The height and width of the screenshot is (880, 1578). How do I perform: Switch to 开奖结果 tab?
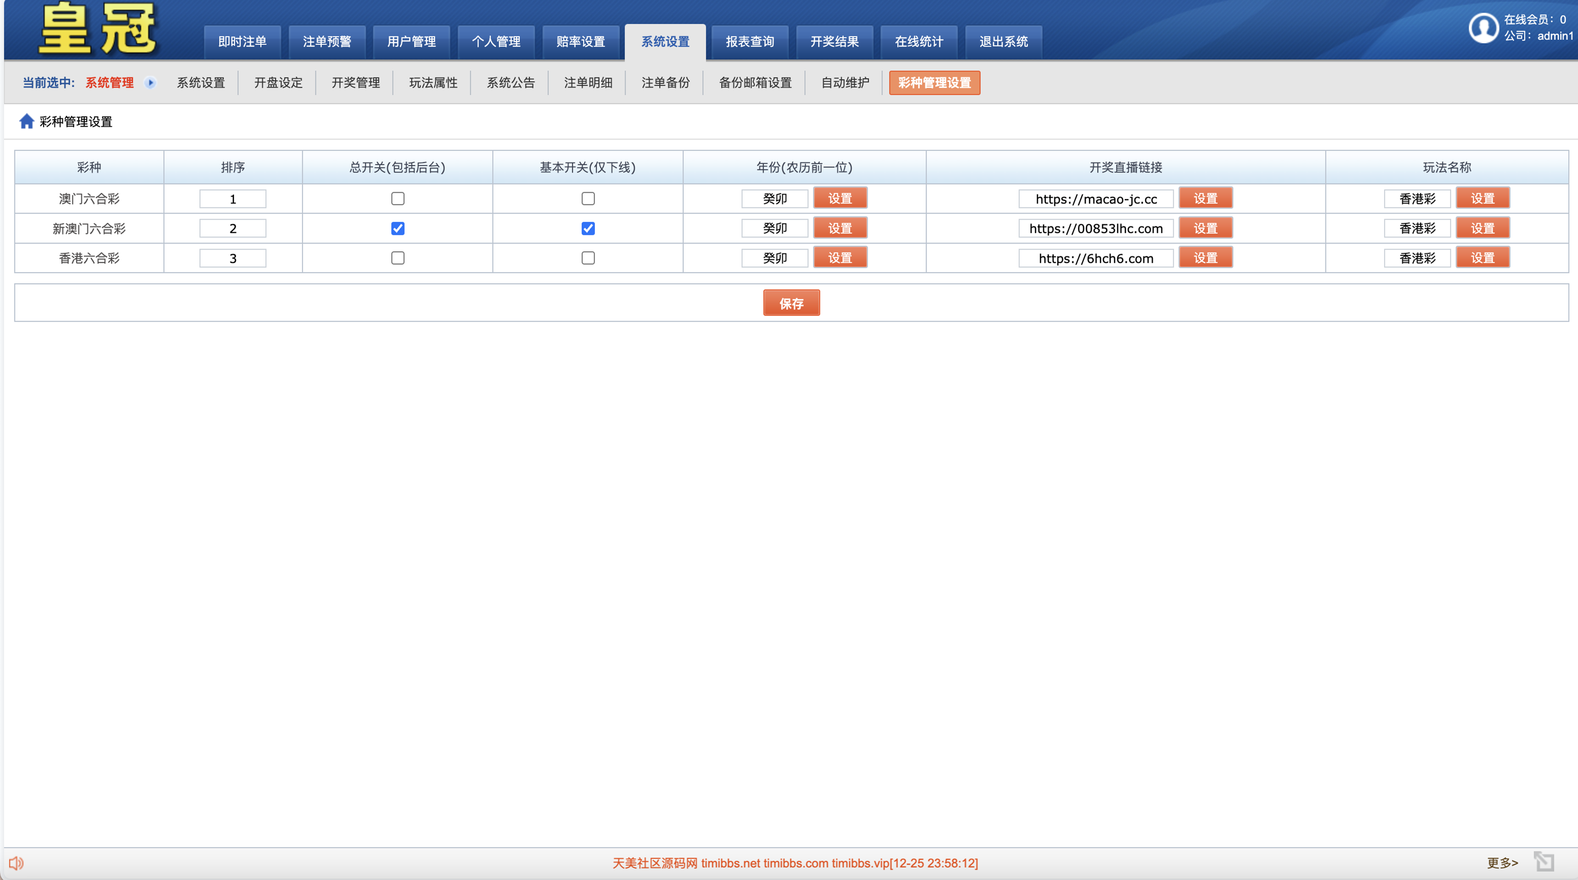(x=834, y=42)
